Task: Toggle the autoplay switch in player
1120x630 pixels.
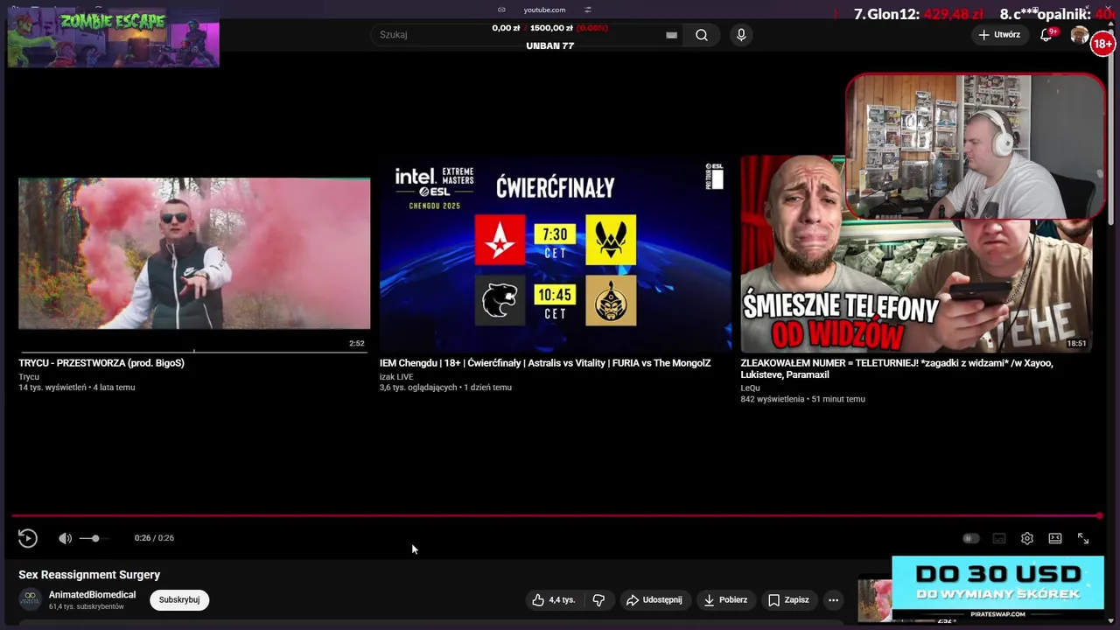Action: click(x=970, y=538)
